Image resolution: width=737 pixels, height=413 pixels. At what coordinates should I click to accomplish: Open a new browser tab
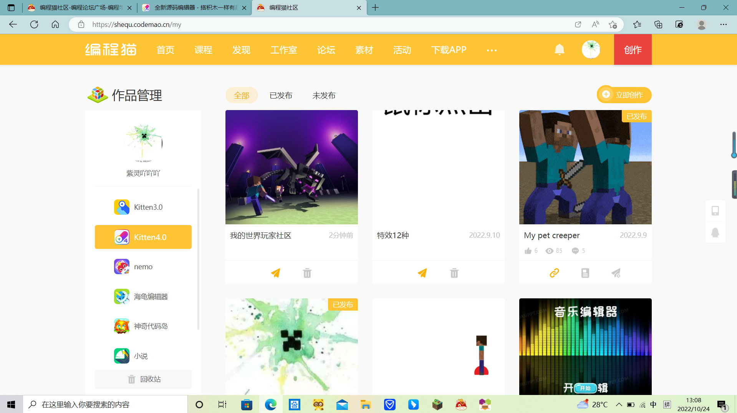[375, 8]
